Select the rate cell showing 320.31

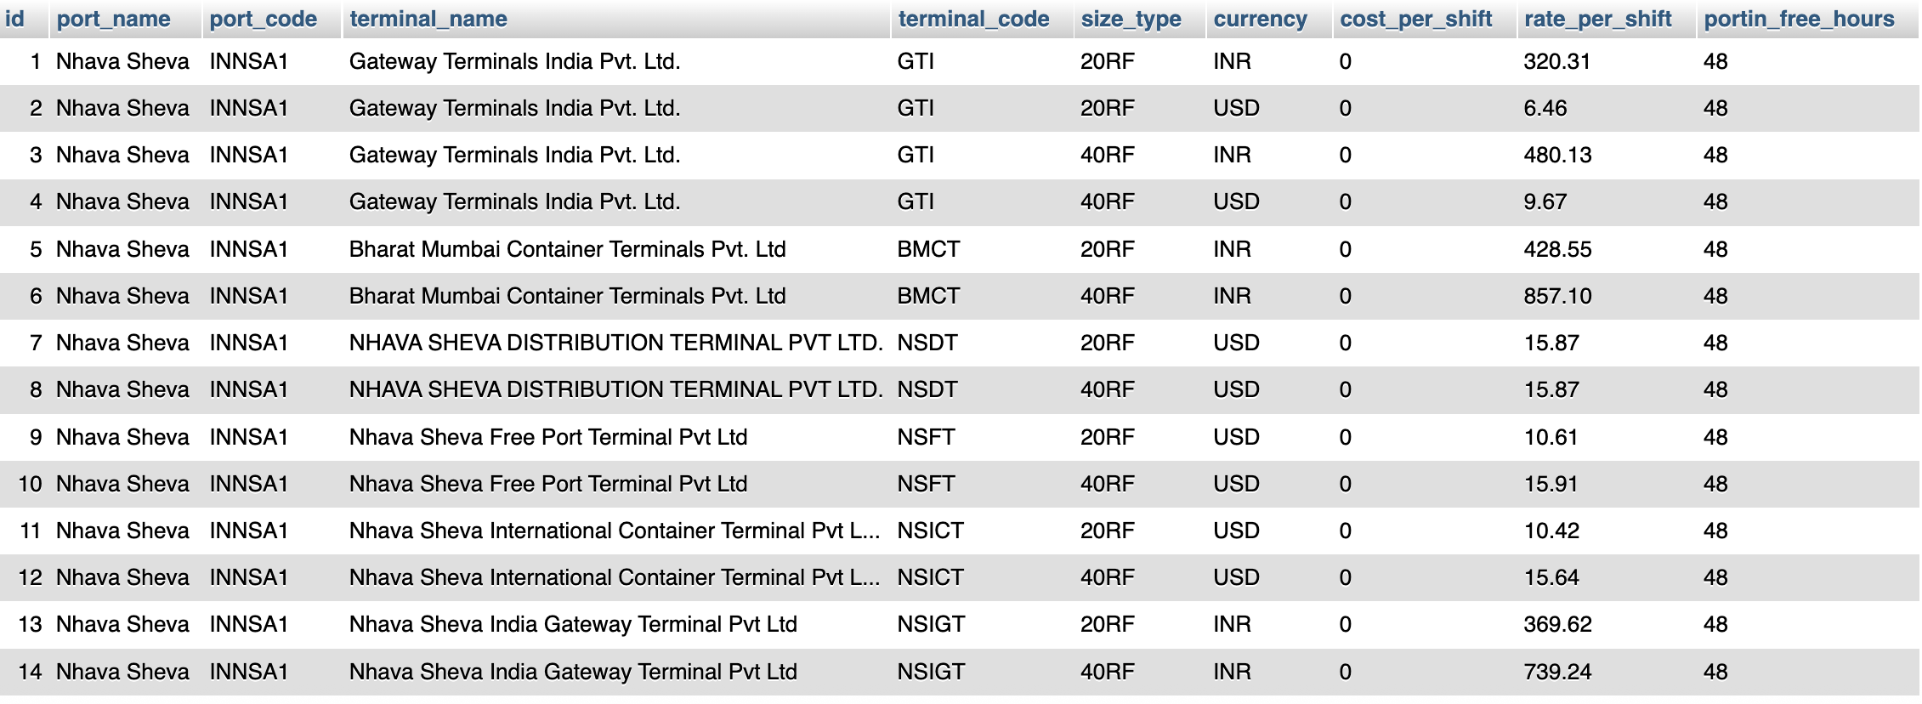pyautogui.click(x=1556, y=61)
